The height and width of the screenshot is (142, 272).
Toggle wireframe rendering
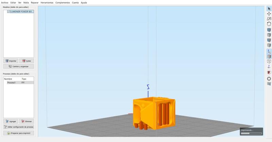269,61
